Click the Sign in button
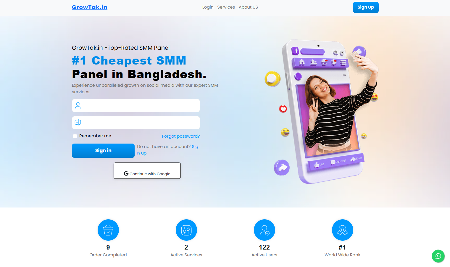 [x=103, y=151]
